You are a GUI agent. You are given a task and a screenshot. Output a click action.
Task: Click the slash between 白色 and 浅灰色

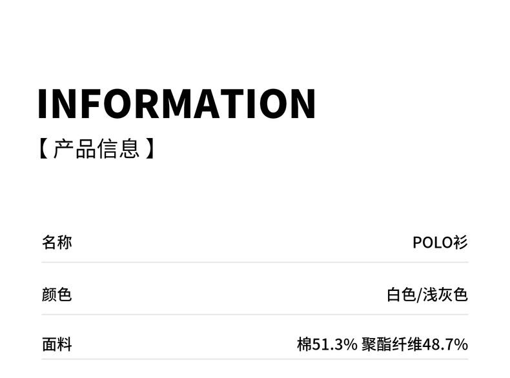[x=419, y=295]
